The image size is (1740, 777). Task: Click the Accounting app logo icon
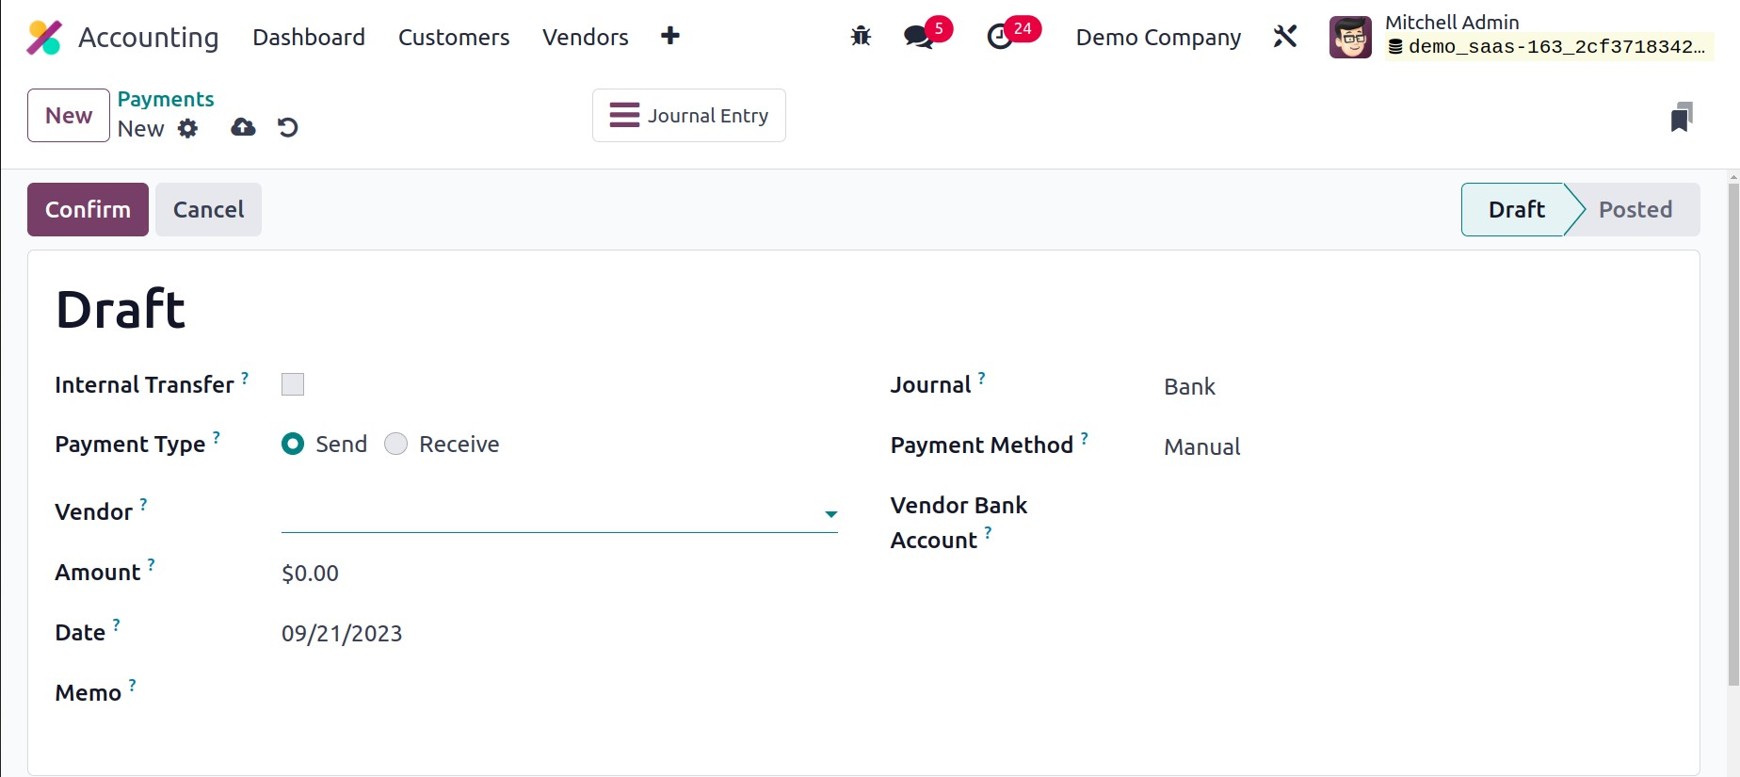44,38
